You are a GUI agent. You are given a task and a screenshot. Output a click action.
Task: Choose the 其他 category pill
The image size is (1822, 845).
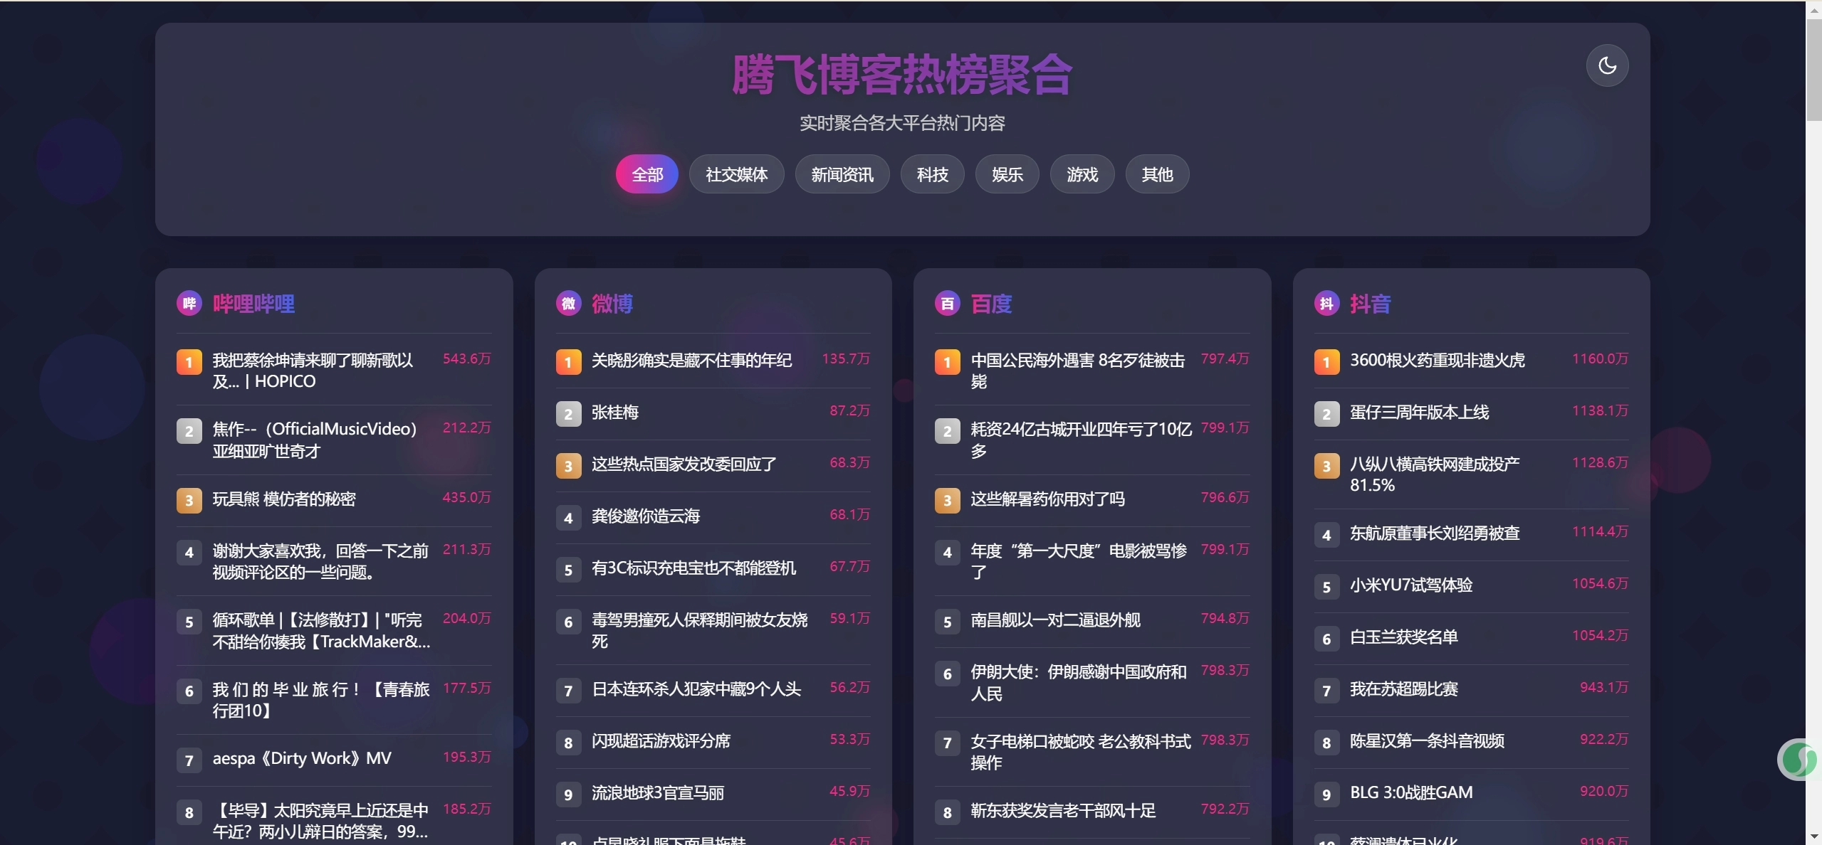1157,174
